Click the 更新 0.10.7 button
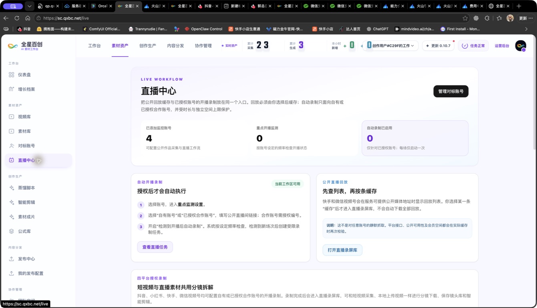 tap(438, 46)
